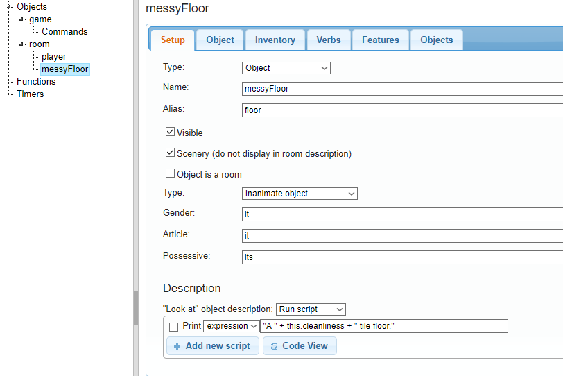Collapse the Objects tree node
The image size is (563, 376).
(x=9, y=7)
